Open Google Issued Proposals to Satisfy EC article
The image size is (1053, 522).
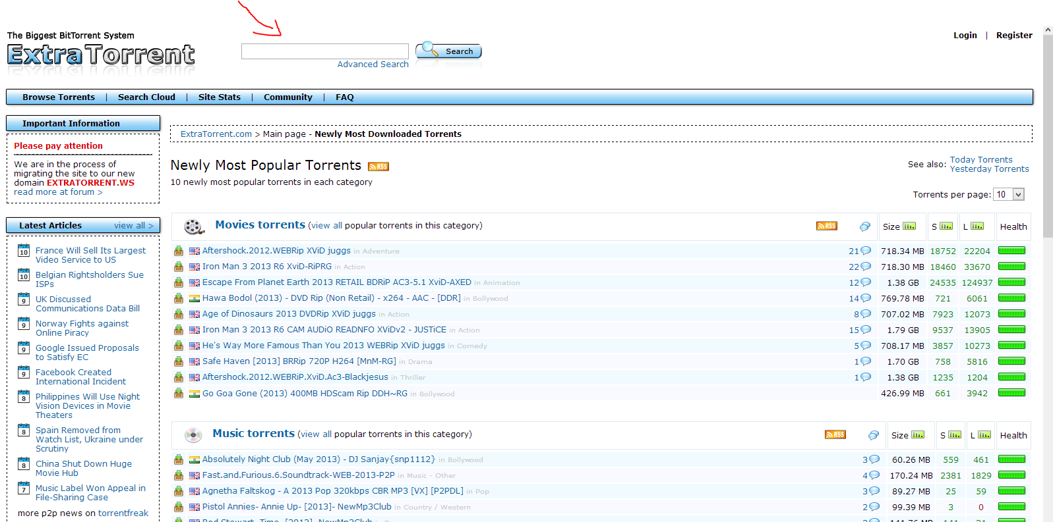pos(87,352)
